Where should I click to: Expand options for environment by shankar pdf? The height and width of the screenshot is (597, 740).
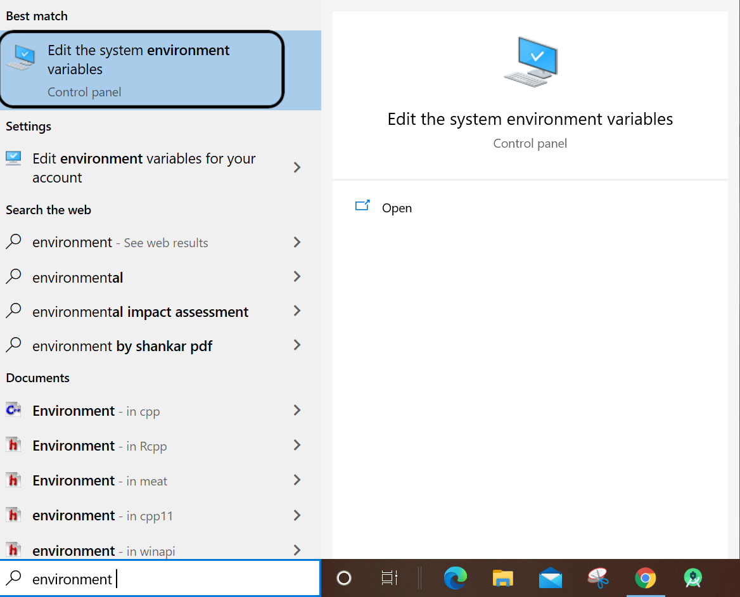[x=297, y=345]
